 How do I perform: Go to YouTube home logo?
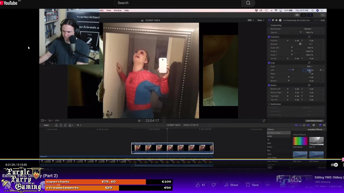click(x=9, y=3)
